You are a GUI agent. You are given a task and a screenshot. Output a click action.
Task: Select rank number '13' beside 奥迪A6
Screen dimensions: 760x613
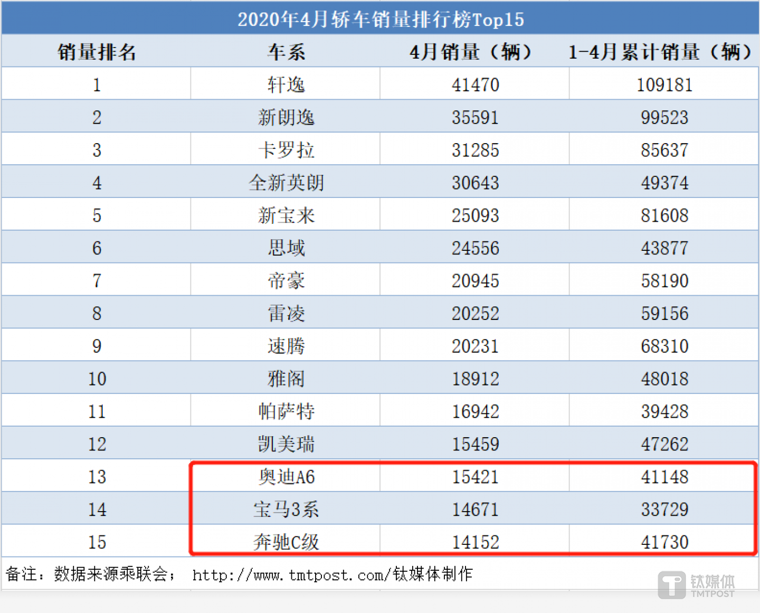[x=97, y=477]
